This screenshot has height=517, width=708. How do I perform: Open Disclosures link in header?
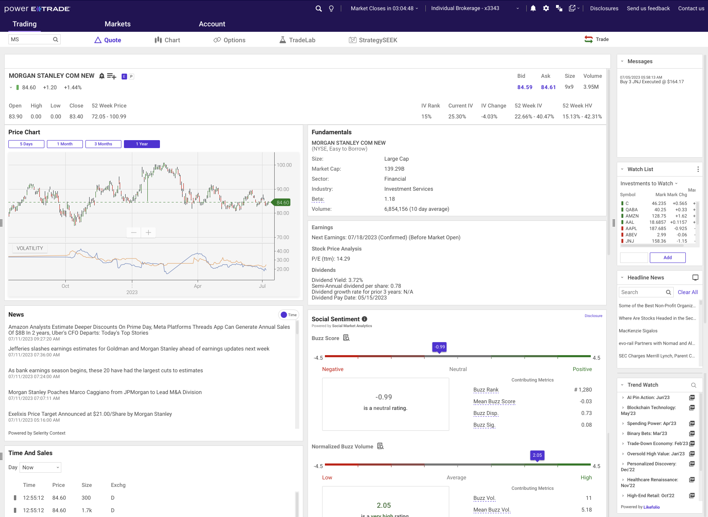(604, 8)
